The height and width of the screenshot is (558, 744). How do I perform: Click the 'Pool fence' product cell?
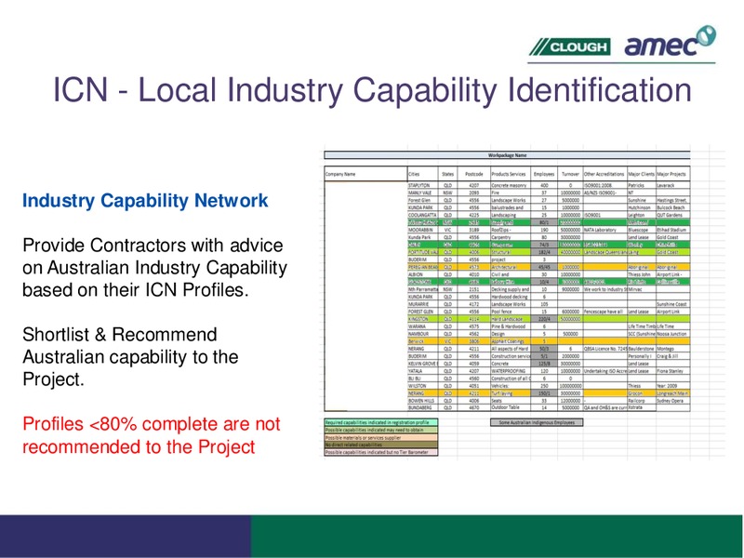[511, 312]
